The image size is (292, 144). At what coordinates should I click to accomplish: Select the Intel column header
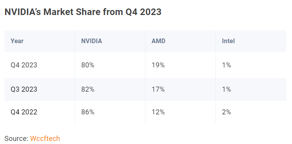(x=228, y=41)
